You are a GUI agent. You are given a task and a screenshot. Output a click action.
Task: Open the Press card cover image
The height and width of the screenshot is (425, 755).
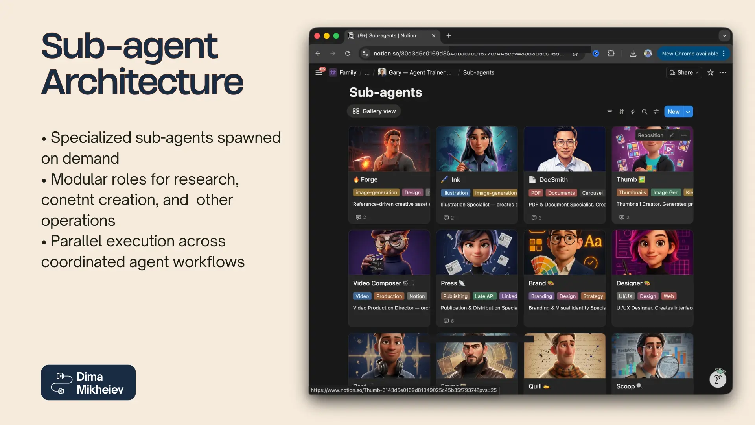pyautogui.click(x=477, y=252)
